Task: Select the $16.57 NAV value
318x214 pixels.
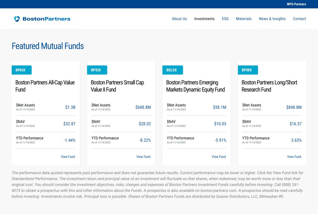Action: (296, 124)
